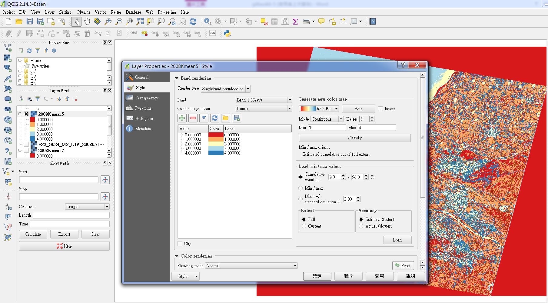Screen dimensions: 548x303
Task: Add new color map entry (green plus)
Action: 182,118
